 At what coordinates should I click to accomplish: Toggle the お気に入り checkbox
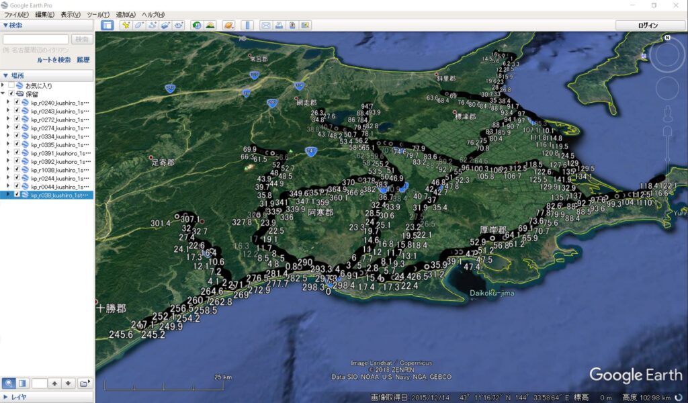pos(11,86)
